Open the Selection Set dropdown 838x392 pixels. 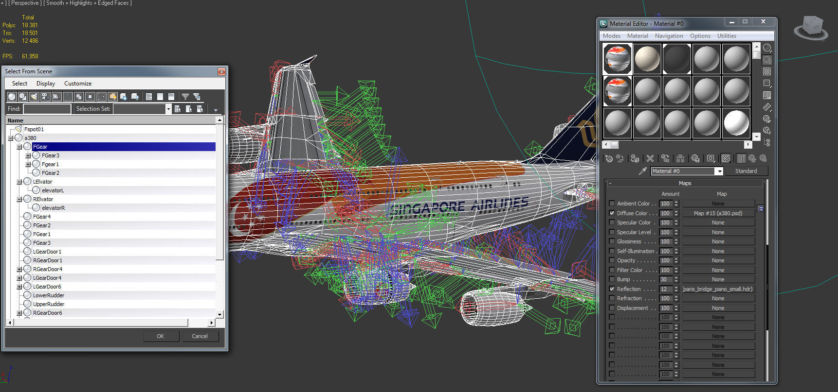point(168,109)
